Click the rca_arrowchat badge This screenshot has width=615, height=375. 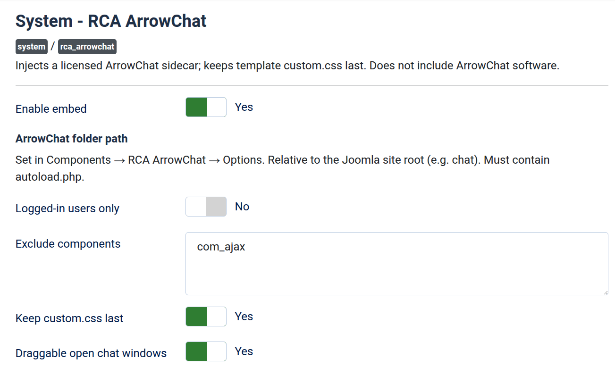pos(87,47)
